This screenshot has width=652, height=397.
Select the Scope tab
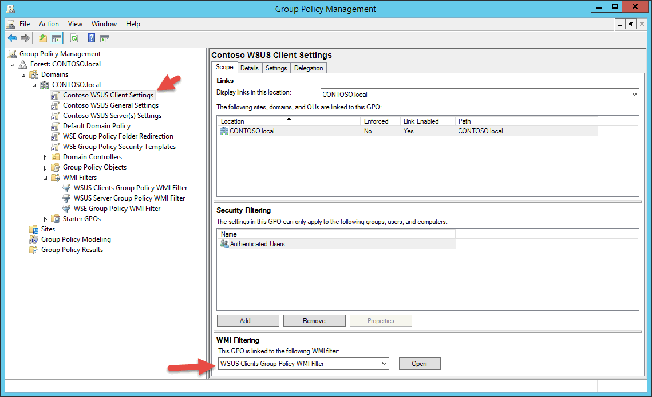click(224, 67)
